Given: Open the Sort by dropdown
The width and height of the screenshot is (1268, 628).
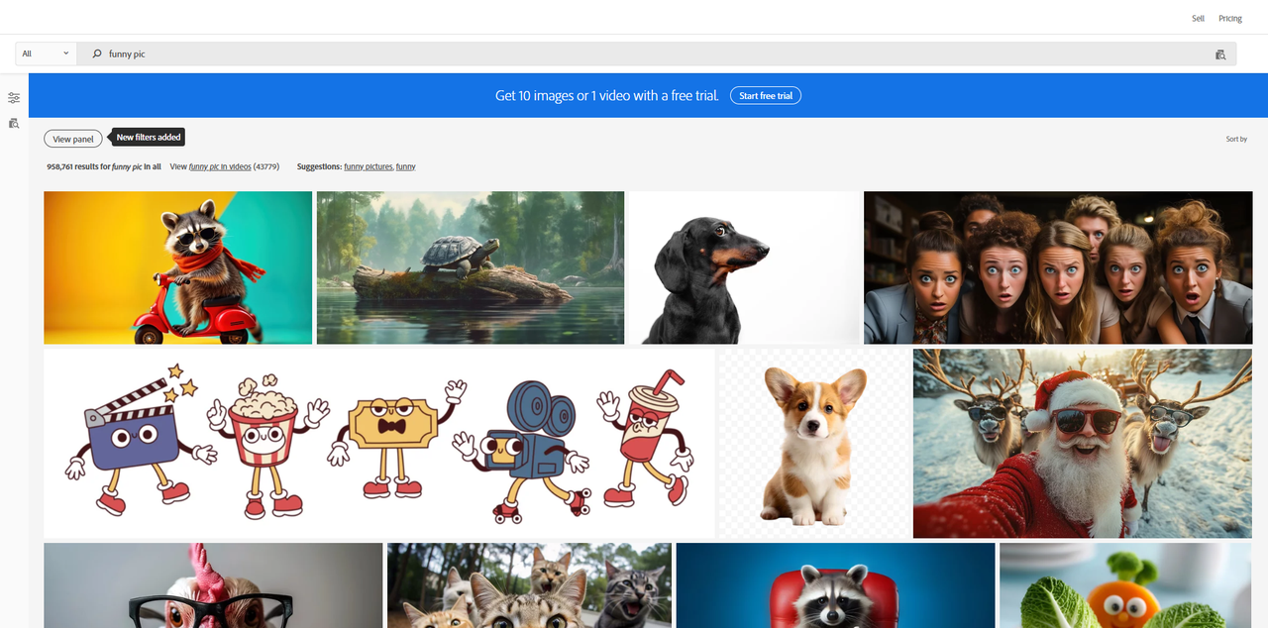Looking at the screenshot, I should tap(1236, 139).
